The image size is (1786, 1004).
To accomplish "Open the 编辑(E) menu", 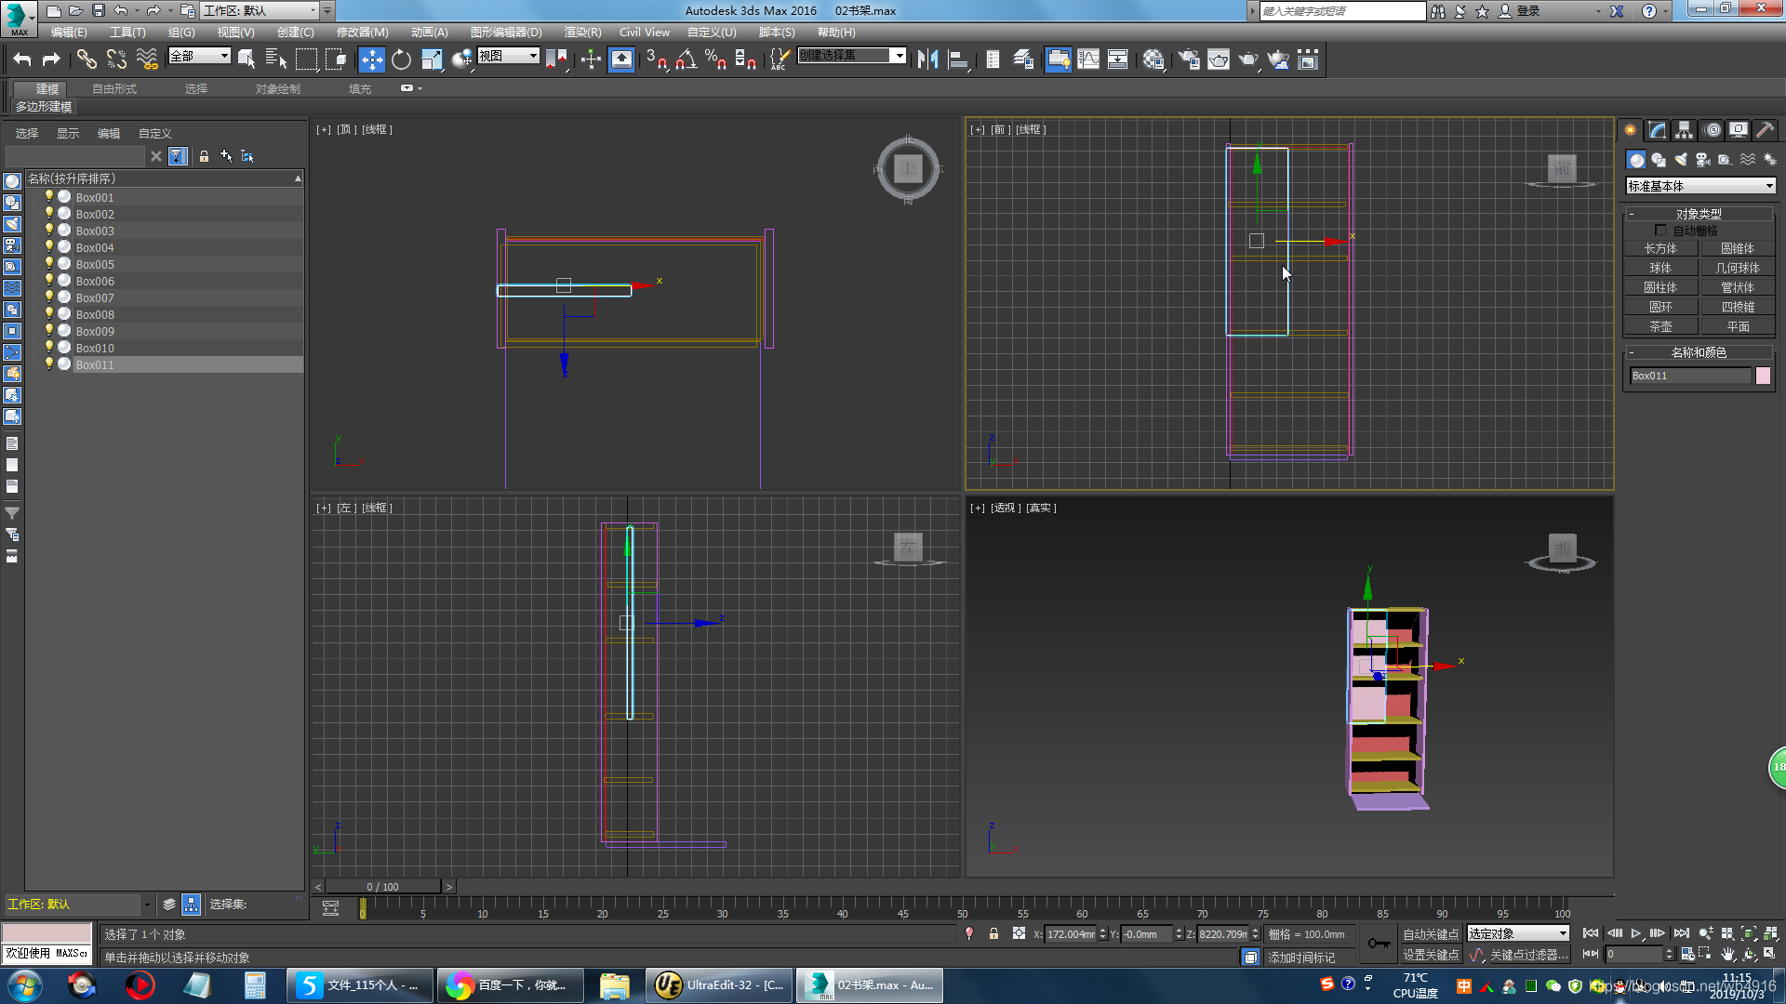I will [69, 33].
